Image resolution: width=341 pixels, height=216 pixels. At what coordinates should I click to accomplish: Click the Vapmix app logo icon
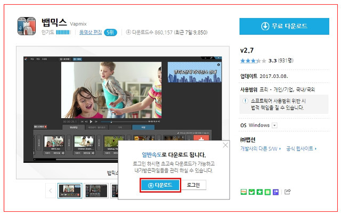tap(27, 26)
